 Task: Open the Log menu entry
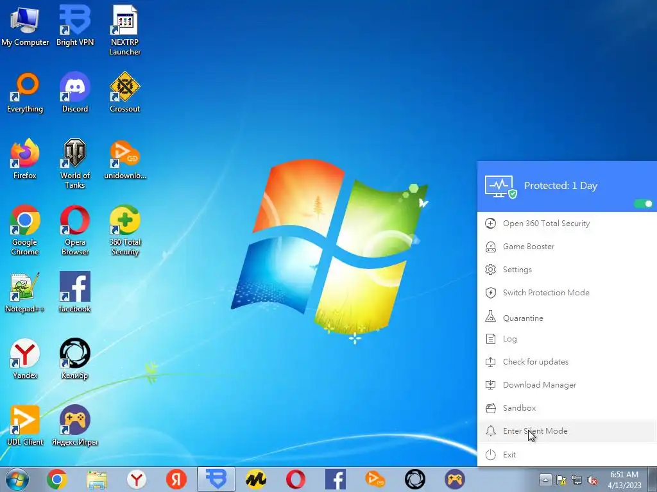(x=567, y=339)
